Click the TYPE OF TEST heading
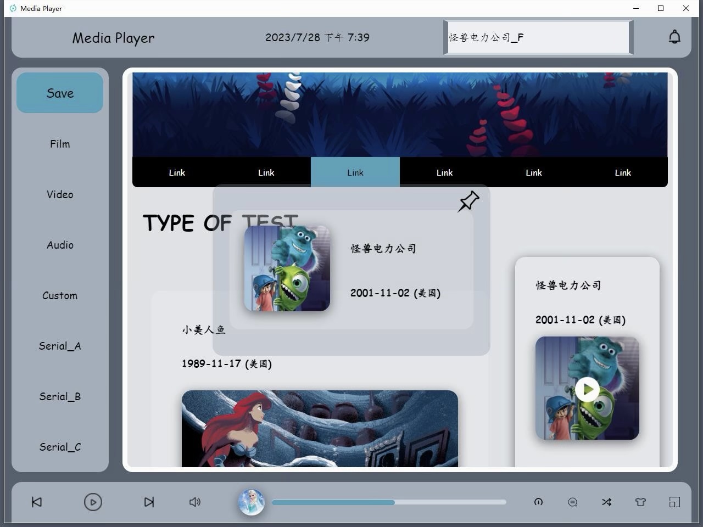 [x=220, y=223]
